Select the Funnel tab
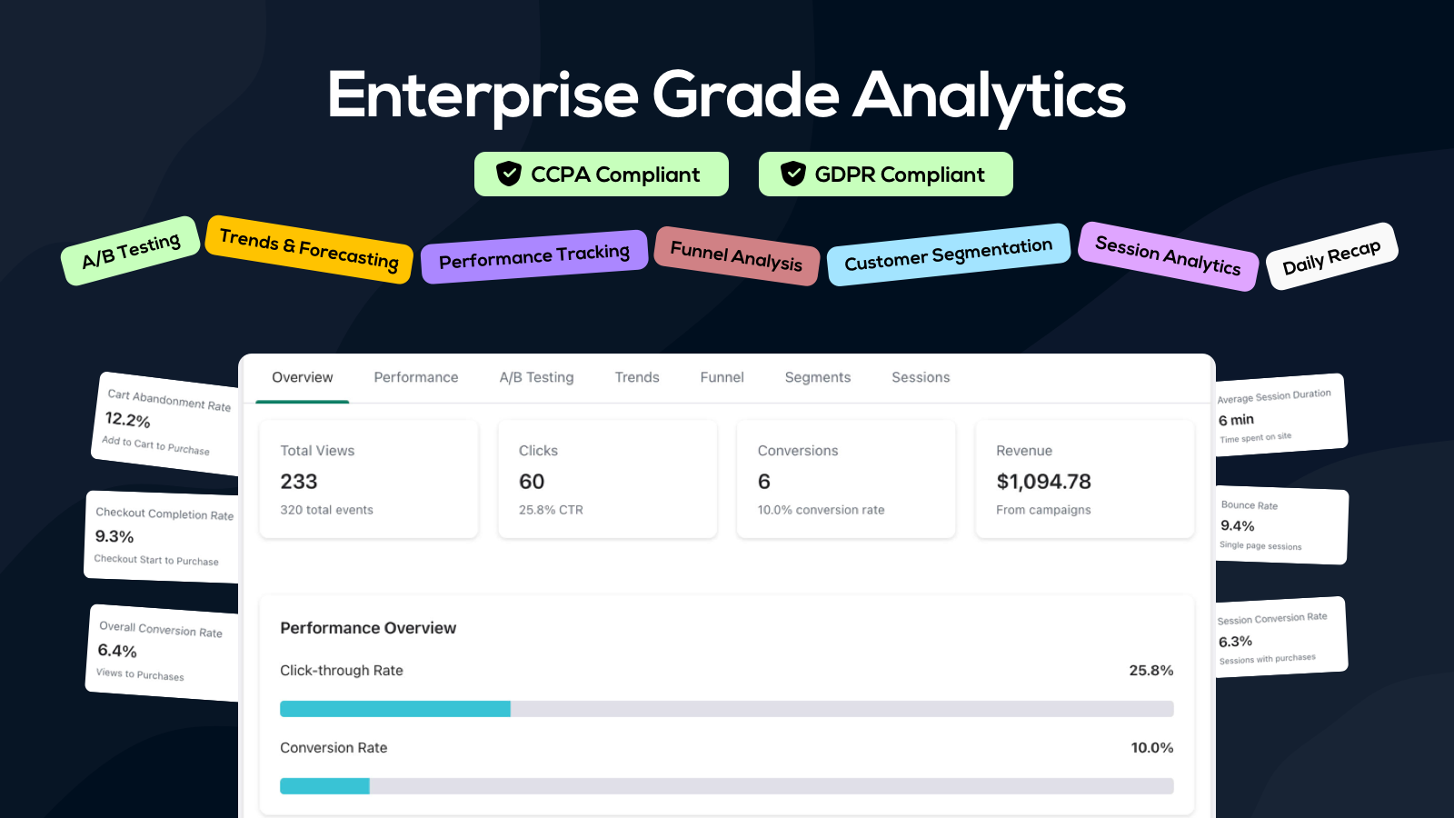Image resolution: width=1454 pixels, height=818 pixels. point(721,377)
